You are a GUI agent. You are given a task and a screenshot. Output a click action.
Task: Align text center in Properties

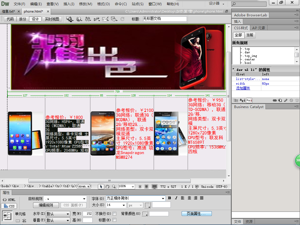click(189, 198)
